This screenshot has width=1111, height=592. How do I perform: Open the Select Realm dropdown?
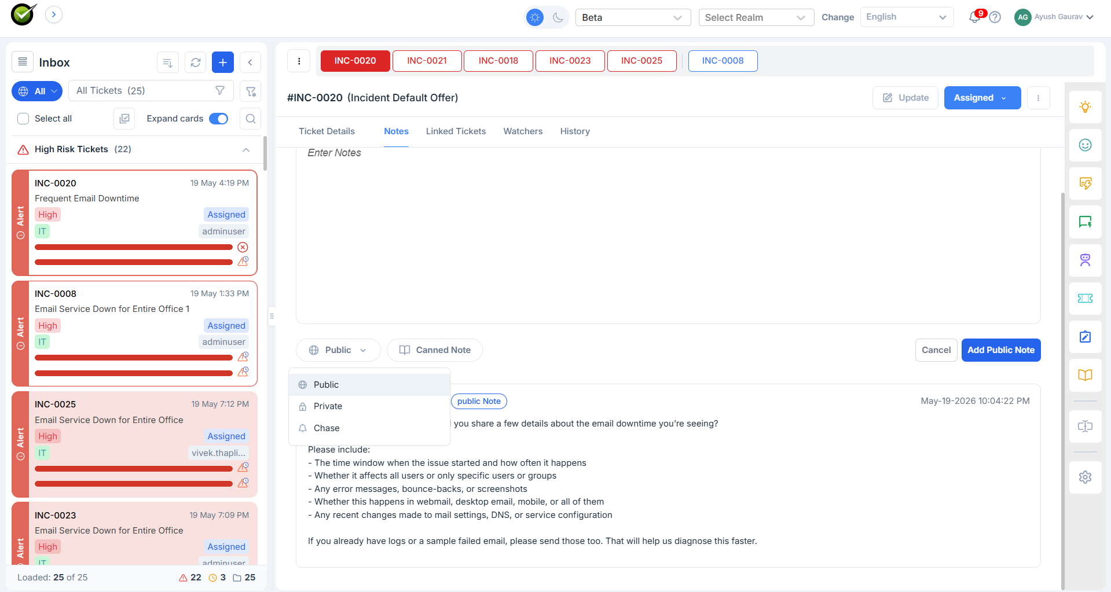(x=756, y=17)
